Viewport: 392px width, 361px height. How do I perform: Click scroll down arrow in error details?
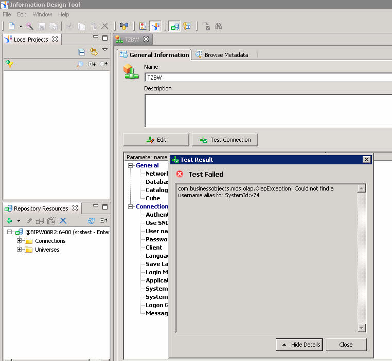361,328
